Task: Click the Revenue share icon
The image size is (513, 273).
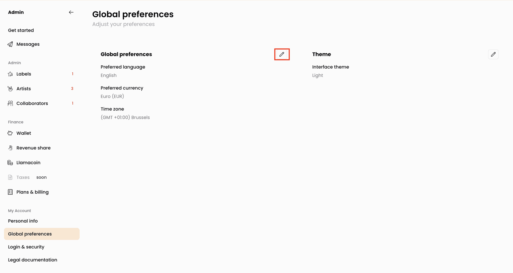Action: coord(10,148)
